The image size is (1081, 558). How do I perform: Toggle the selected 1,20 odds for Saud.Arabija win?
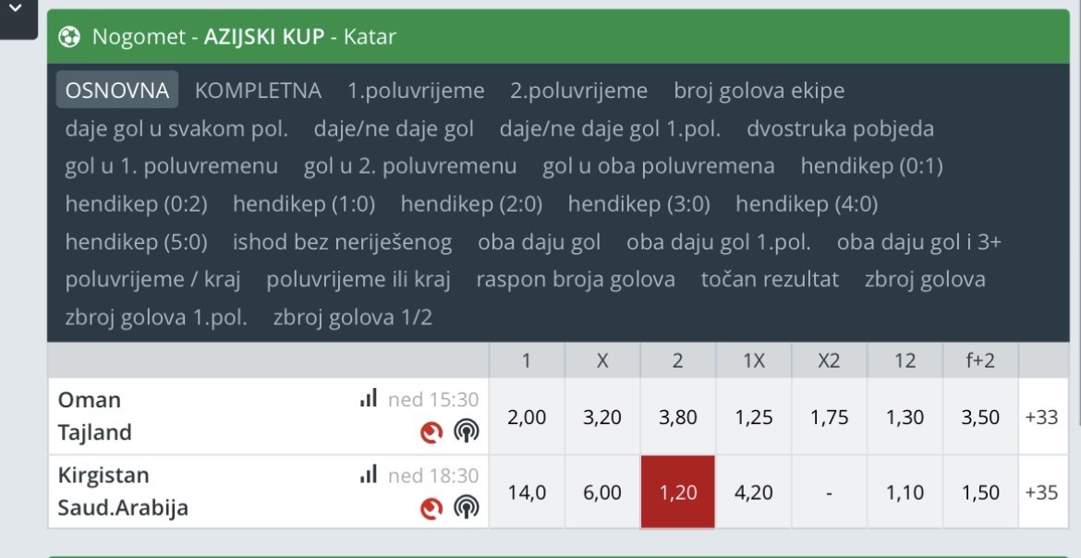tap(677, 492)
